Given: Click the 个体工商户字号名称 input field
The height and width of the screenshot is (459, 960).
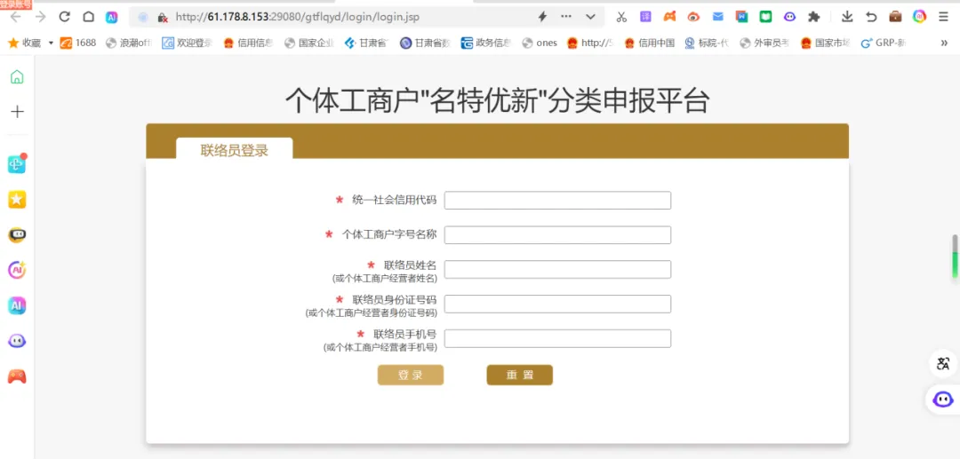Looking at the screenshot, I should pyautogui.click(x=557, y=234).
